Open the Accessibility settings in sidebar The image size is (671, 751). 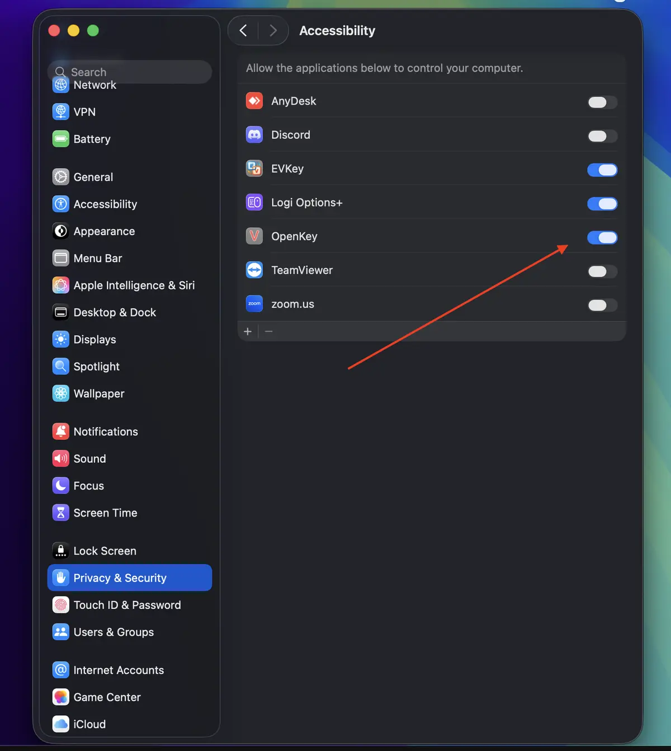click(x=105, y=204)
